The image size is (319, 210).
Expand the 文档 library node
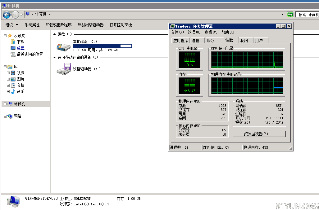[8, 85]
